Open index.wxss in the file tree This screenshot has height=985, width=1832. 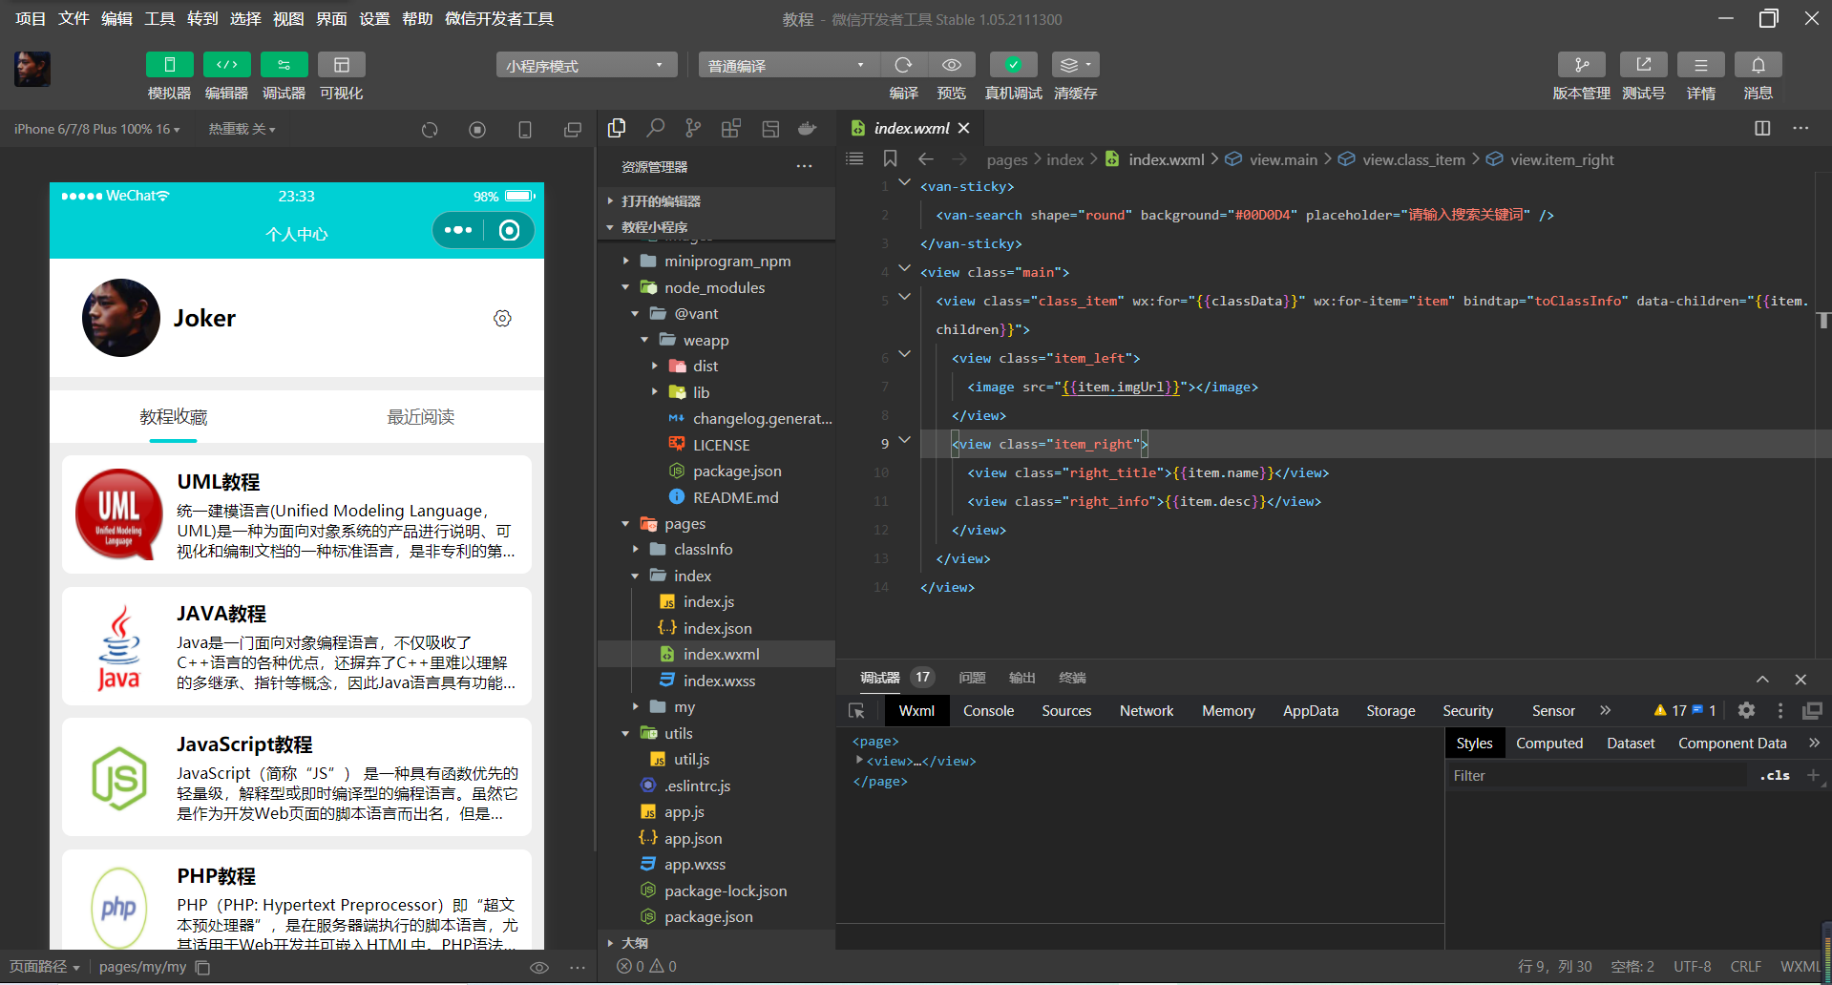[719, 681]
